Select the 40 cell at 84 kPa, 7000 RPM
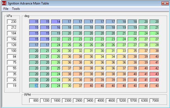This screenshot has height=108, width=170. click(154, 56)
